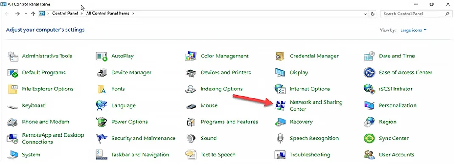Open the Language icon
Image resolution: width=454 pixels, height=164 pixels.
pyautogui.click(x=102, y=106)
